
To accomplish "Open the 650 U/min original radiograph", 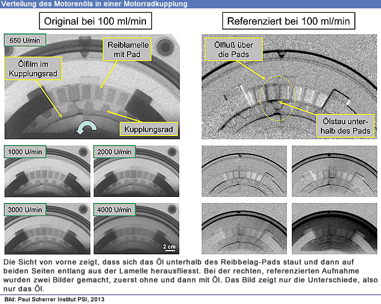I will [x=92, y=86].
